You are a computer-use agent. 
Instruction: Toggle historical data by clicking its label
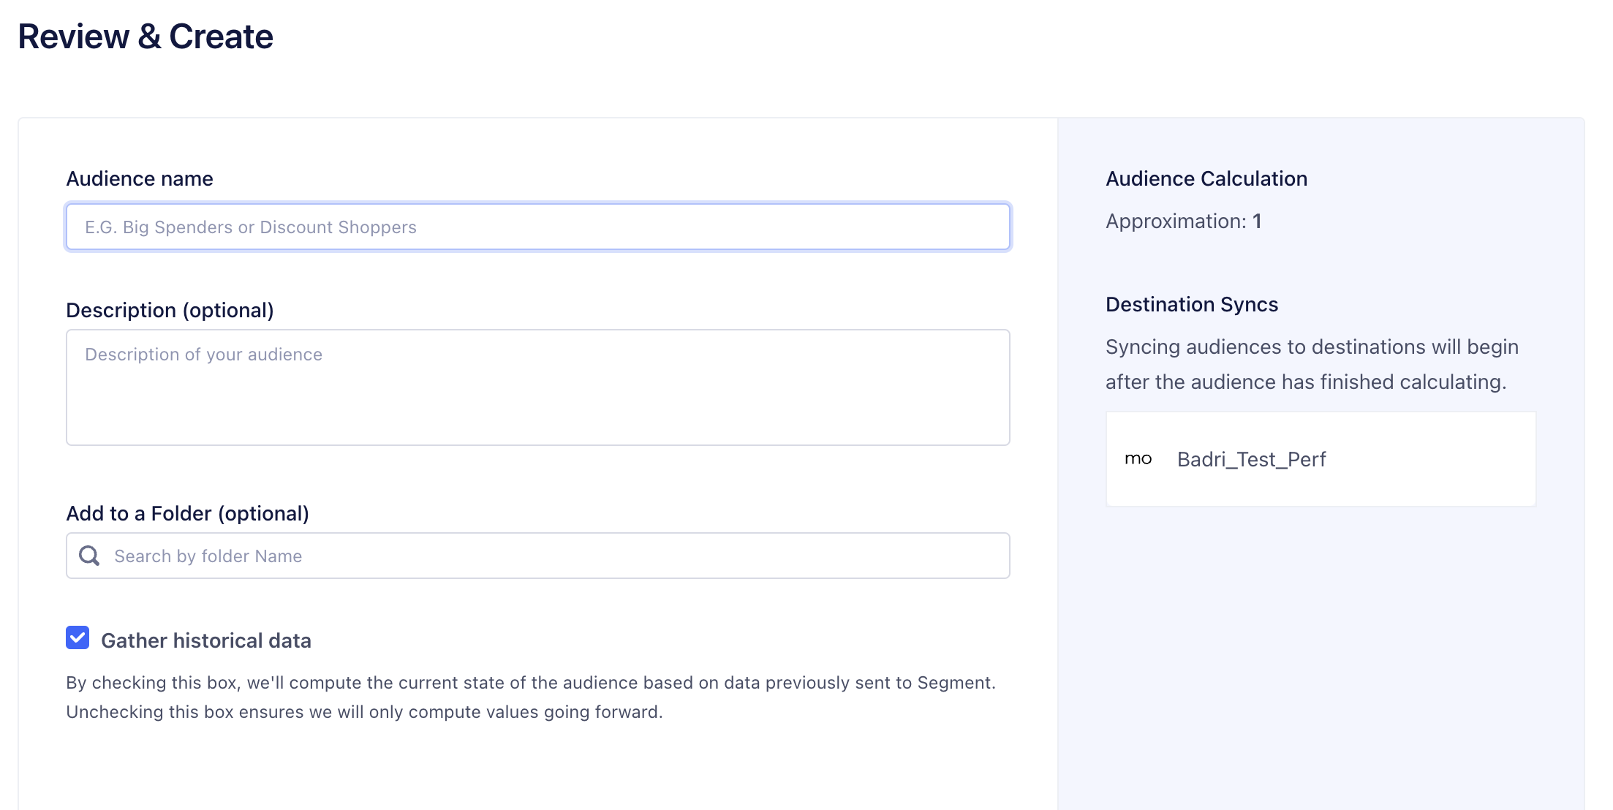207,640
